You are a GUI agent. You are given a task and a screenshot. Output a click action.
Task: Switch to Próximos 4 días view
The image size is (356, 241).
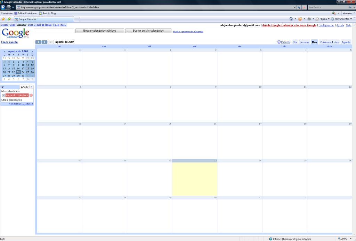point(329,42)
